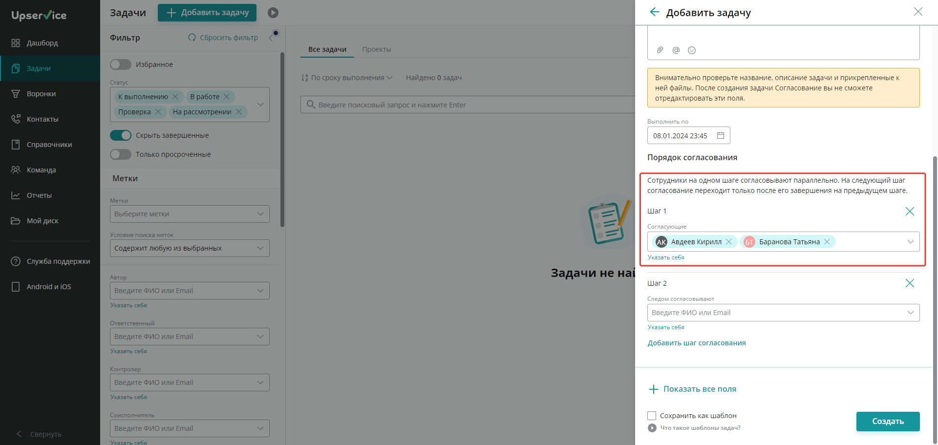Open Команда people icon
This screenshot has height=445, width=938.
point(16,170)
